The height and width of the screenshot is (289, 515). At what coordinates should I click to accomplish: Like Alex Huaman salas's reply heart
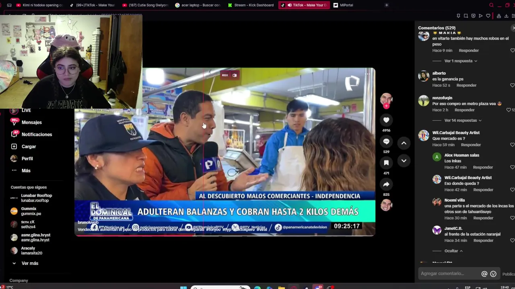512,167
